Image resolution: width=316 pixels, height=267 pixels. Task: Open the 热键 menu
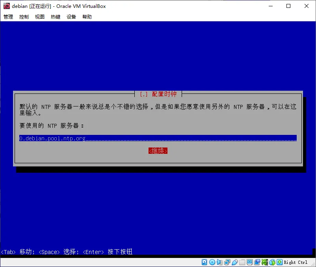click(56, 17)
